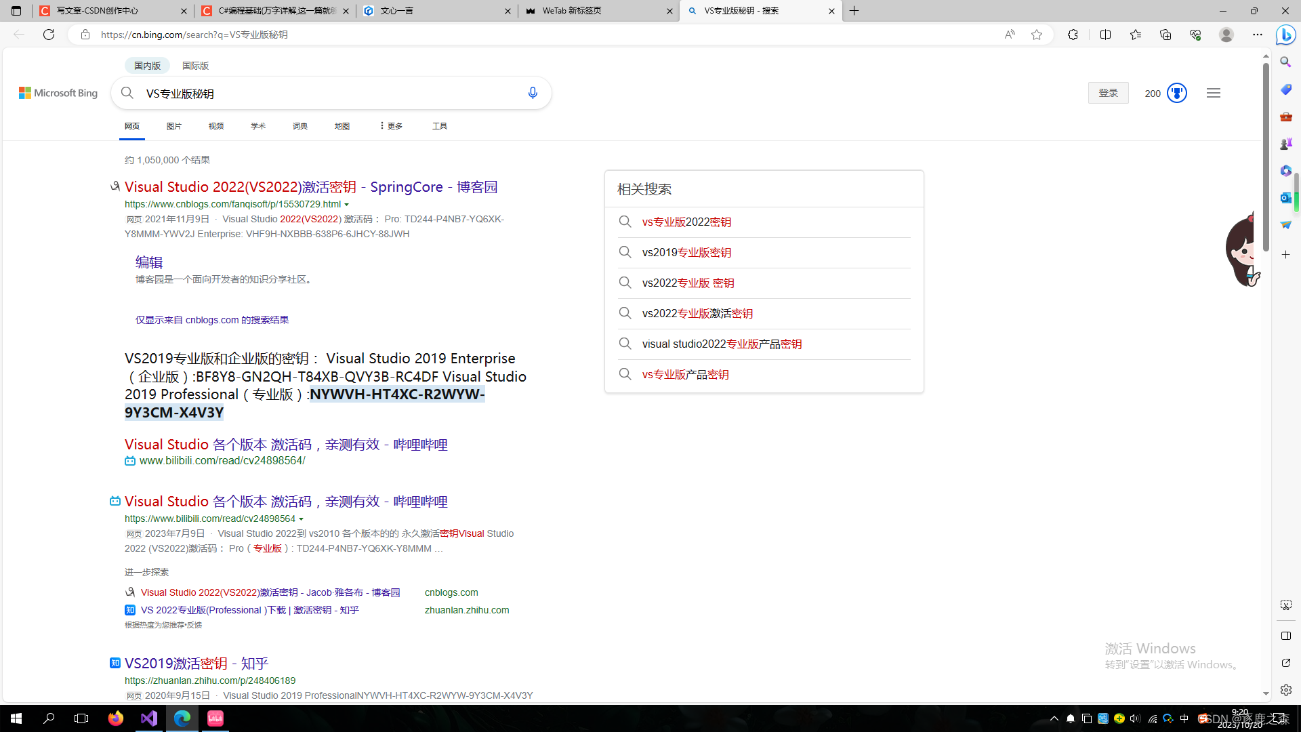Switch to WeTab 新标签页 tab

598,11
